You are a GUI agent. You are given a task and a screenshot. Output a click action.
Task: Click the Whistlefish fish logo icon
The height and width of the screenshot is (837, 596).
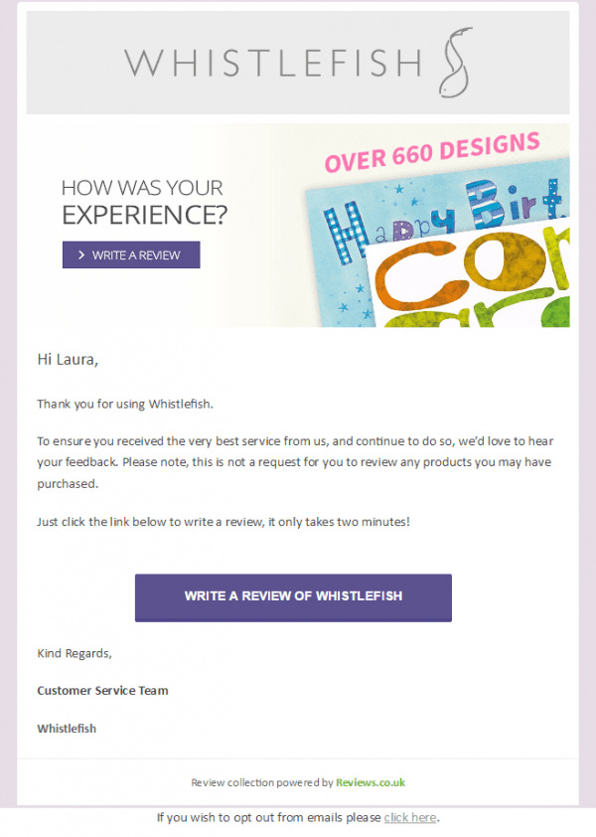click(x=456, y=63)
